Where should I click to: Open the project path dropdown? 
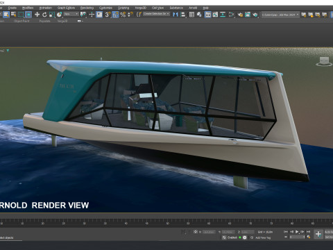280,15
